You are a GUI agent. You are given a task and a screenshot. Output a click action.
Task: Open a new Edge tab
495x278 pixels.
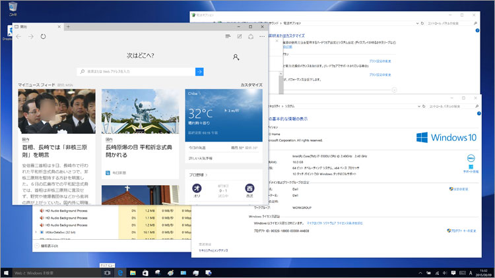pos(67,26)
